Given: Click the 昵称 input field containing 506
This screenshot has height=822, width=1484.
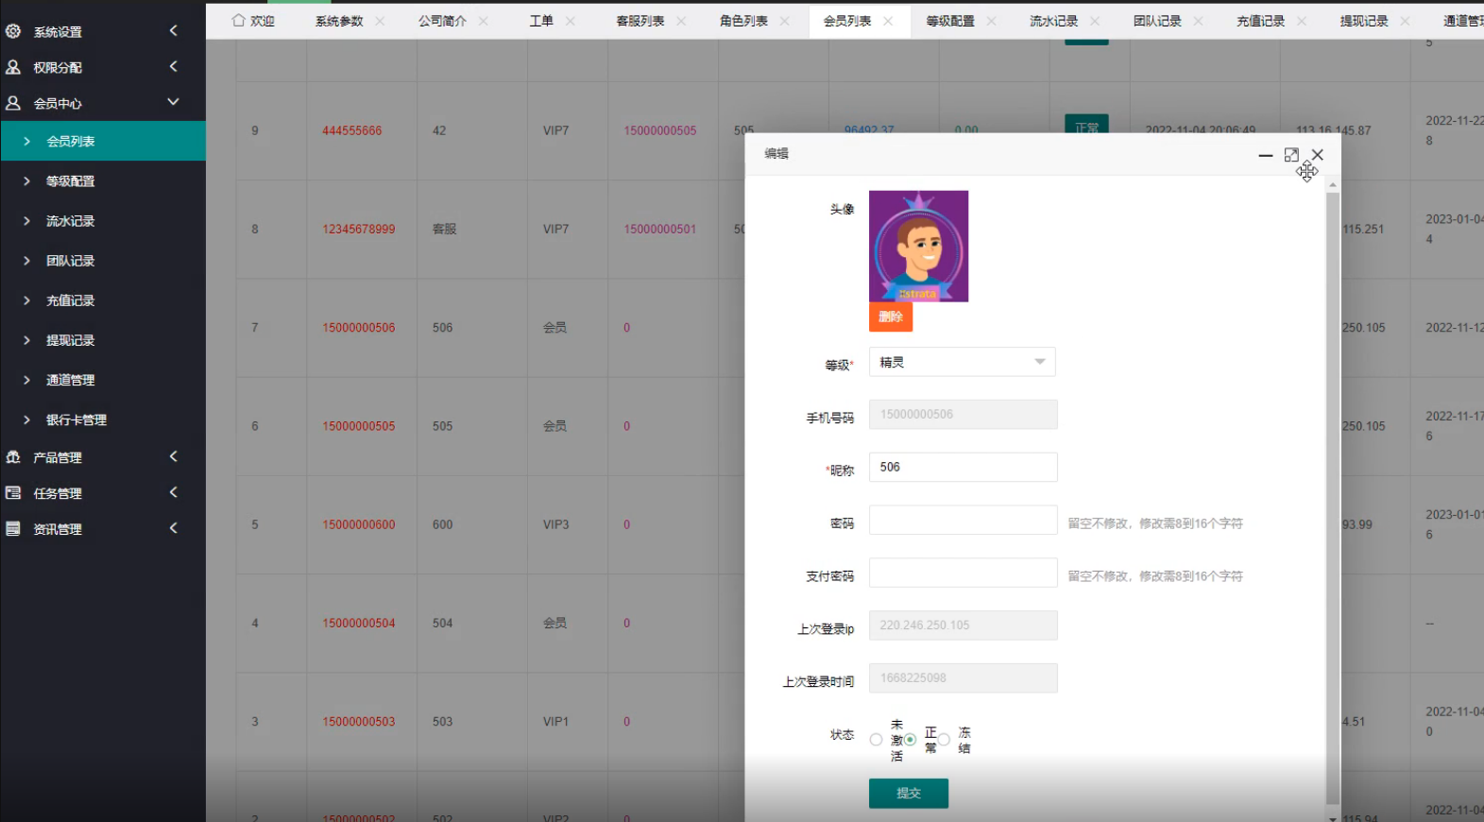Looking at the screenshot, I should click(962, 467).
